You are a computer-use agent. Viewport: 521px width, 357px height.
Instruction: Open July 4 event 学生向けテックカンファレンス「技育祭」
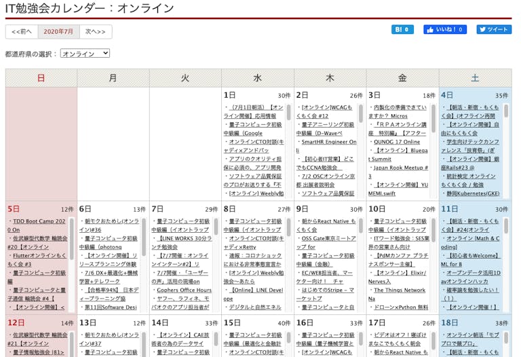[x=470, y=146]
